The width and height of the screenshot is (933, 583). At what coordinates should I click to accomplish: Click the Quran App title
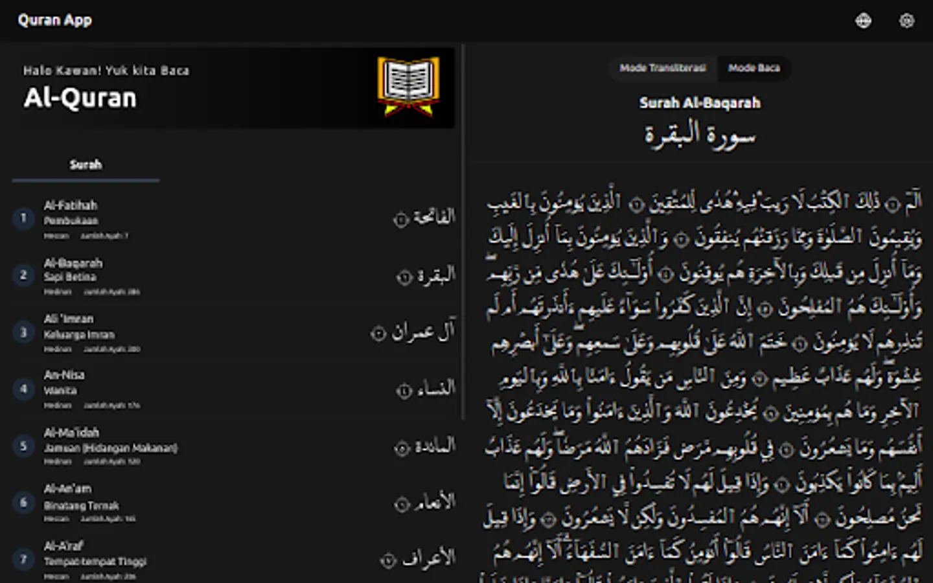click(x=54, y=20)
